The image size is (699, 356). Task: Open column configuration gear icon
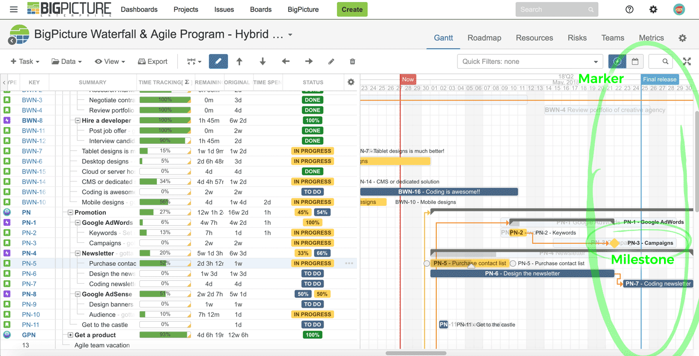pyautogui.click(x=351, y=82)
